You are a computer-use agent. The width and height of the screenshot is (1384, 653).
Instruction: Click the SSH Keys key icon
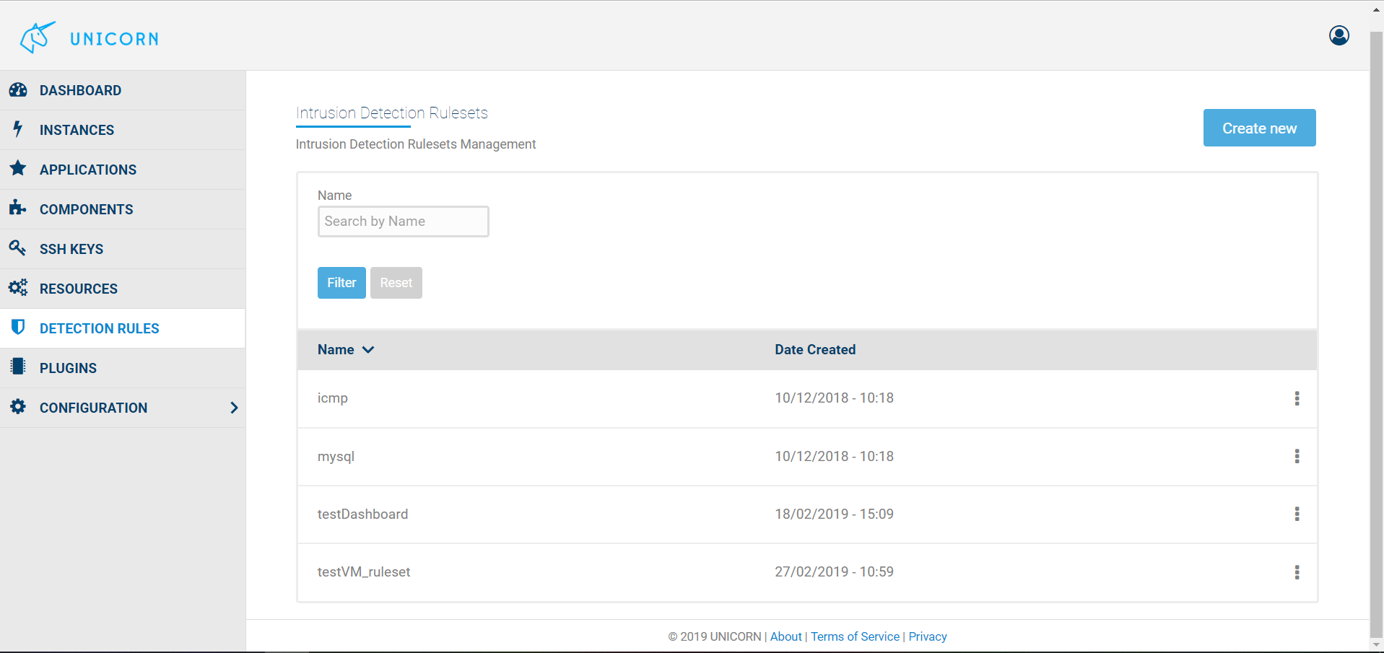18,248
